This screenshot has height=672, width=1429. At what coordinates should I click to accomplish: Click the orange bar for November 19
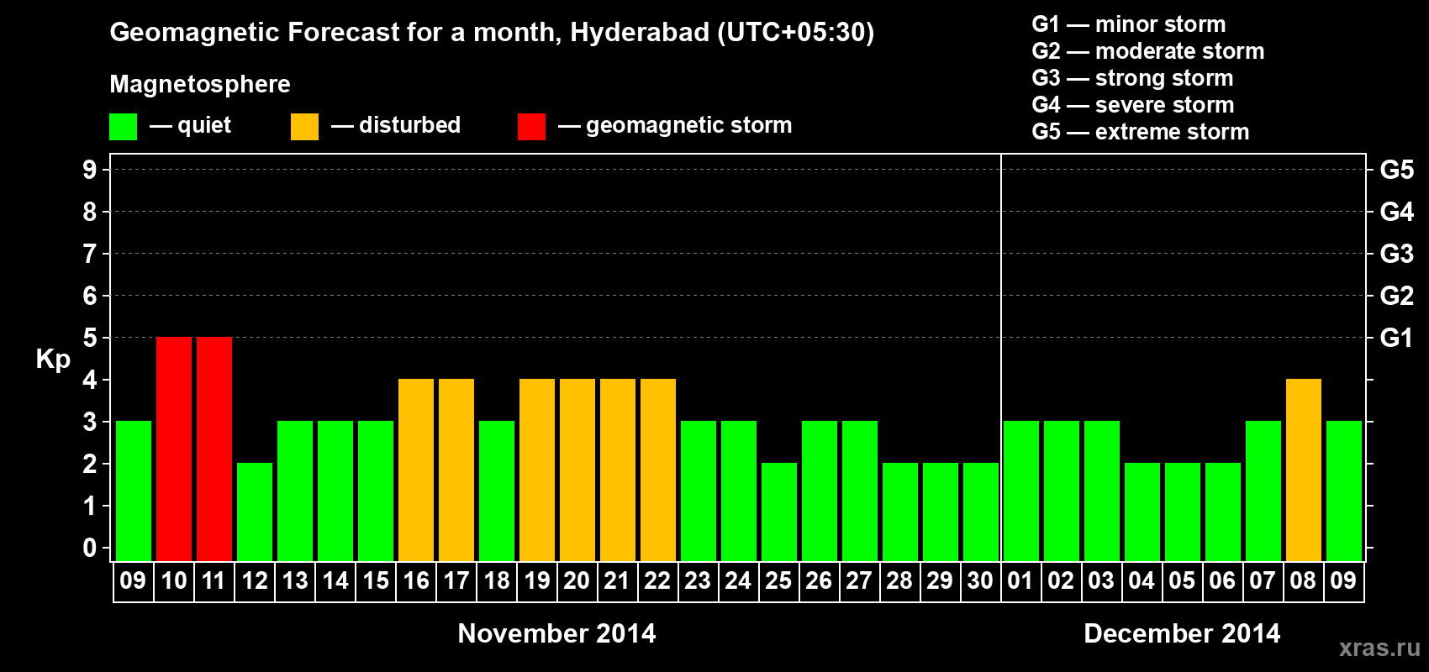click(x=537, y=470)
